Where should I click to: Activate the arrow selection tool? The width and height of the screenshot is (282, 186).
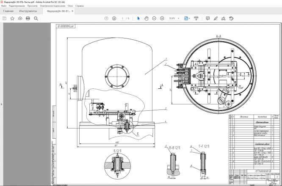[x=138, y=19]
